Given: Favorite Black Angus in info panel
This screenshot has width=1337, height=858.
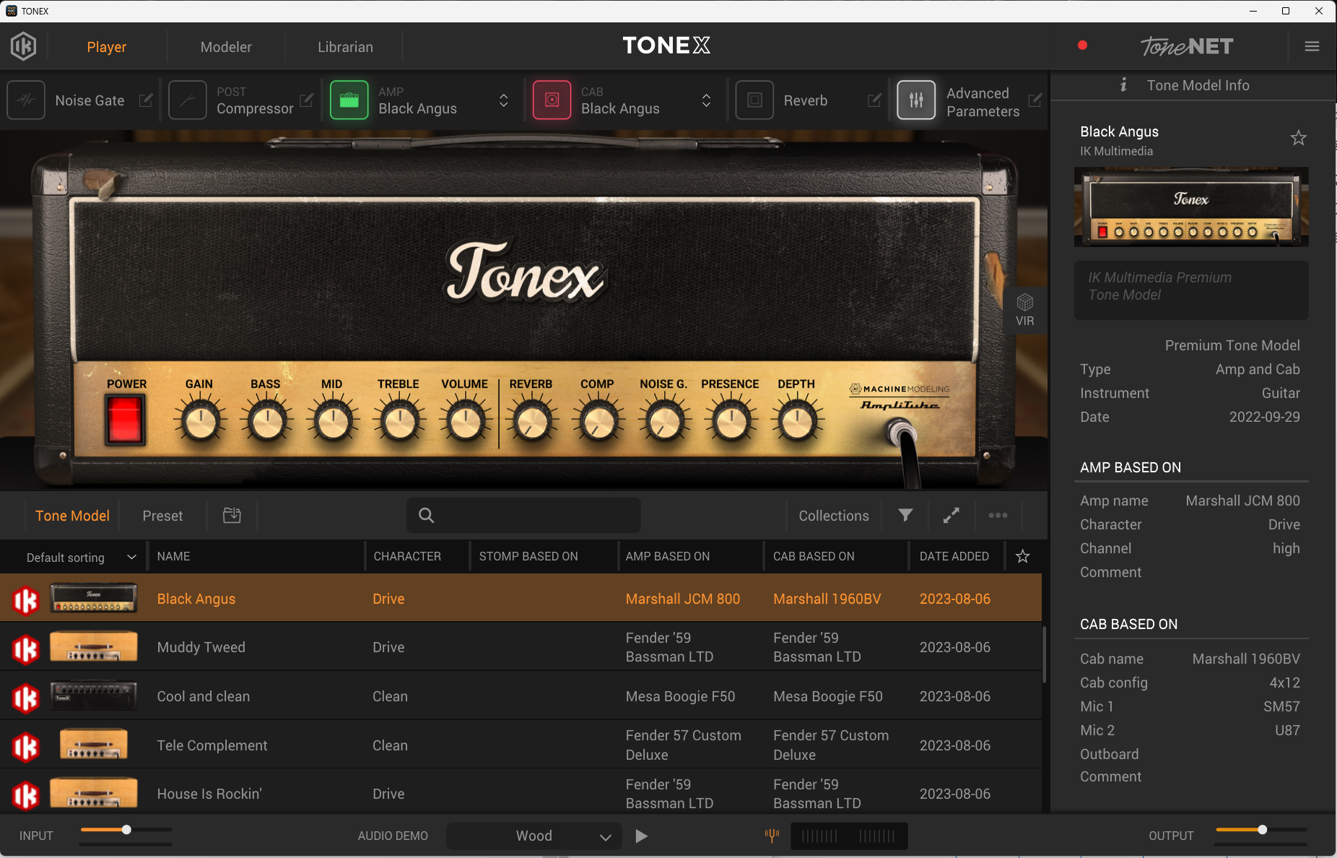Looking at the screenshot, I should click(1299, 138).
